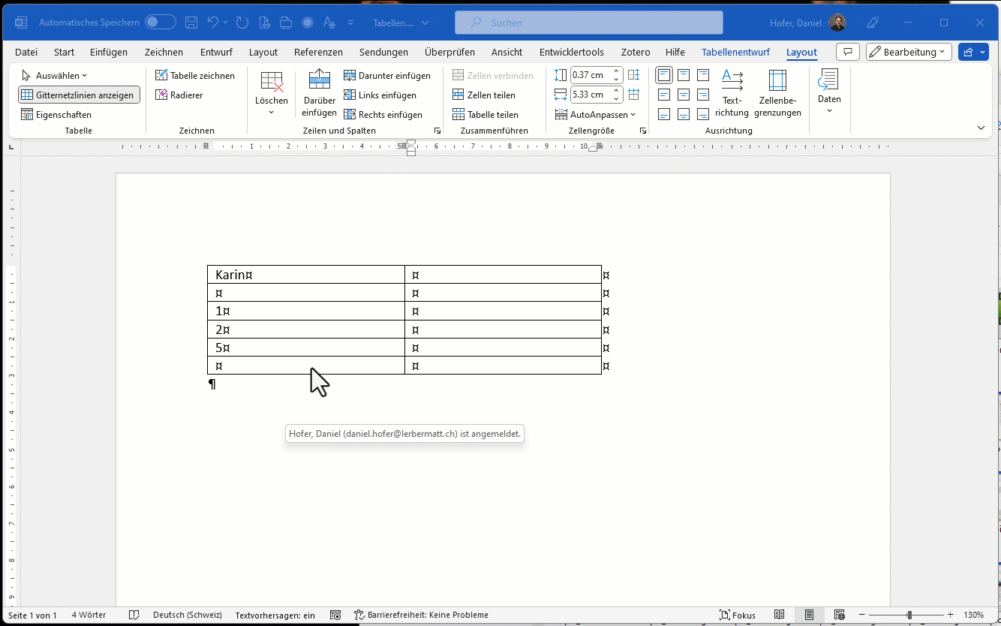The width and height of the screenshot is (1001, 626).
Task: Expand the Löschen dropdown
Action: pyautogui.click(x=271, y=112)
